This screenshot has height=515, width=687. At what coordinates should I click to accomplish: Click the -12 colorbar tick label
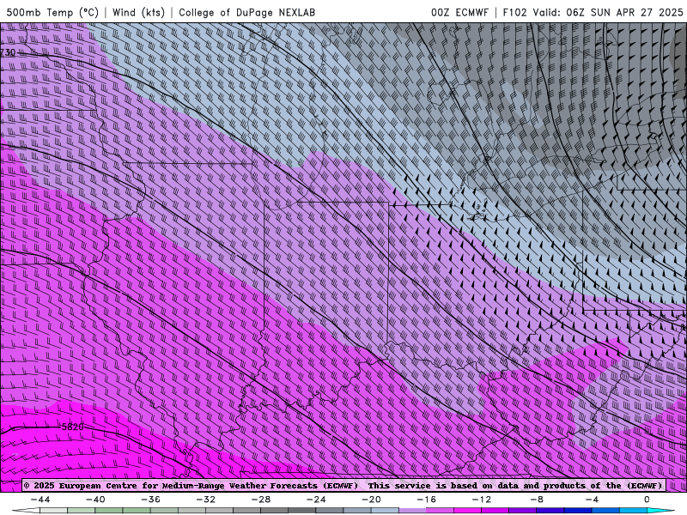tap(482, 500)
